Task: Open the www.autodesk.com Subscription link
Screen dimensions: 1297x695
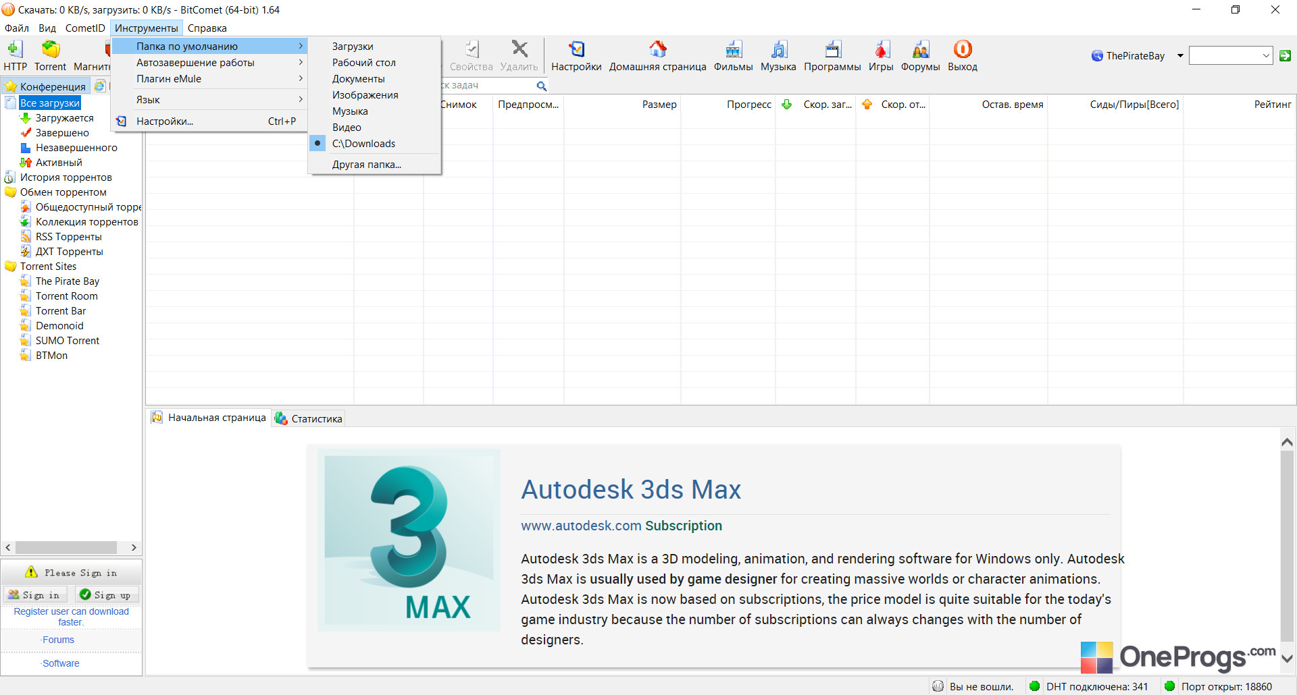Action: pos(621,526)
